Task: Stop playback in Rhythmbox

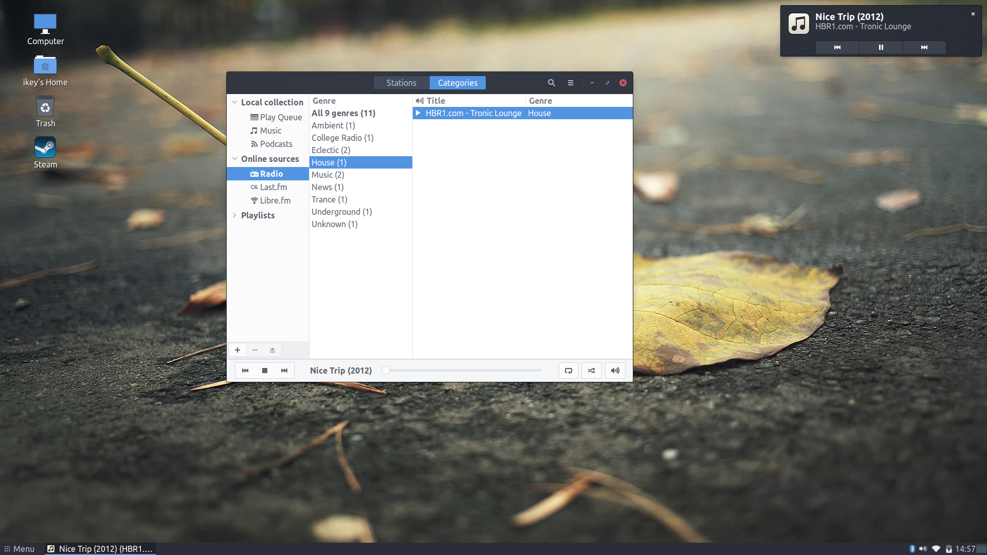Action: coord(265,371)
